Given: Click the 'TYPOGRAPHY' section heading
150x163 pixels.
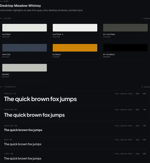Looking at the screenshot, I should tap(10, 87).
